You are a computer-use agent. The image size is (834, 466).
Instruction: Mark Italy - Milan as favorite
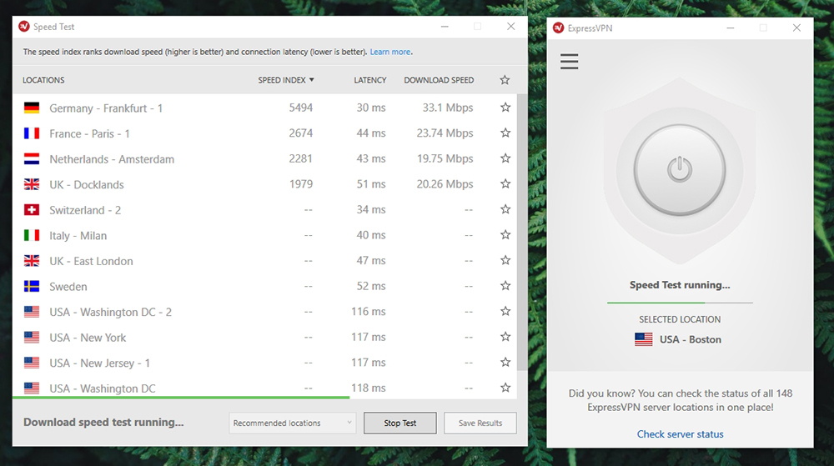click(505, 235)
